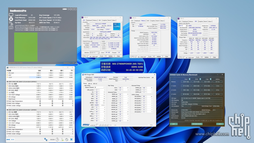Select Timing I tab in MSI Dragon Ball
254x143 pixels.
[x=85, y=84]
